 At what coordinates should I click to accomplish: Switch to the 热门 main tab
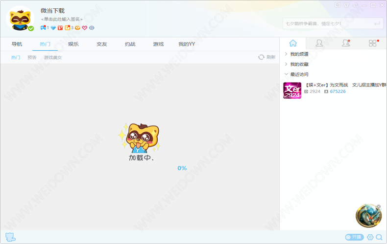tap(45, 44)
